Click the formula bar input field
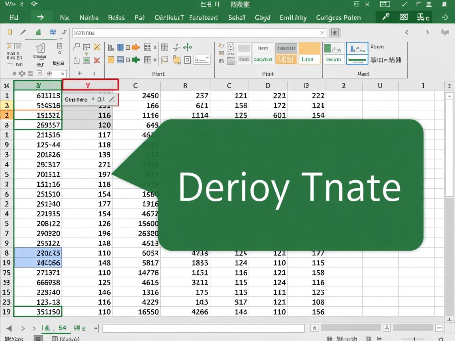Image resolution: width=455 pixels, height=341 pixels. pyautogui.click(x=197, y=33)
